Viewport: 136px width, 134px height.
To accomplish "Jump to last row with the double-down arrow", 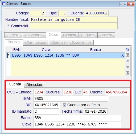I will 128,73.
